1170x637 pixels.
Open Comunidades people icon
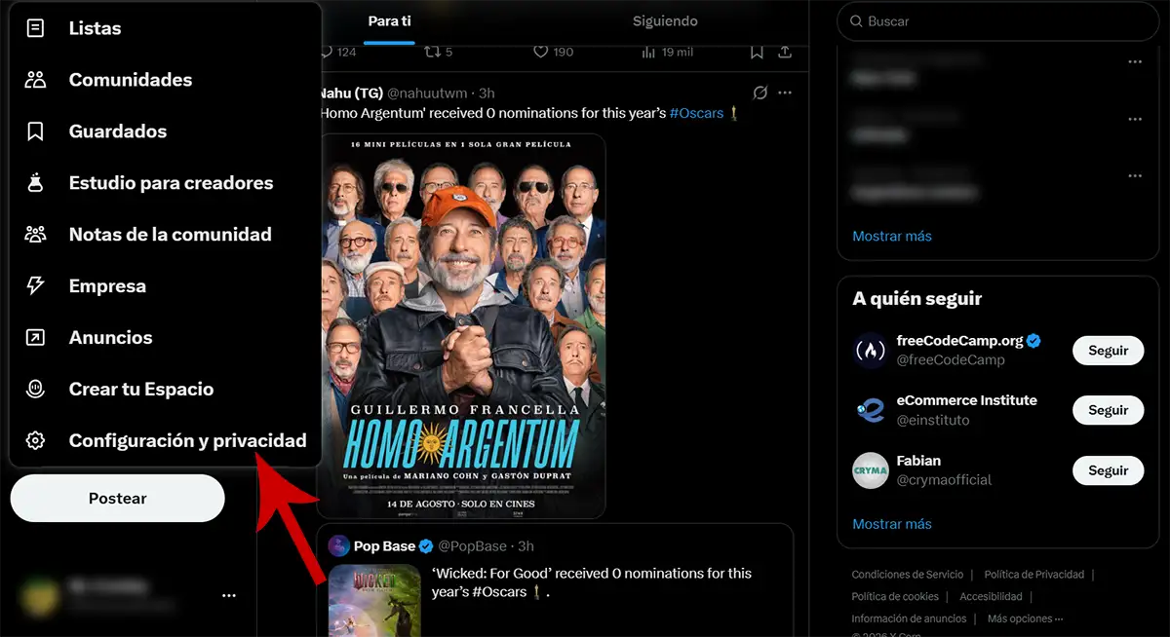(x=35, y=80)
